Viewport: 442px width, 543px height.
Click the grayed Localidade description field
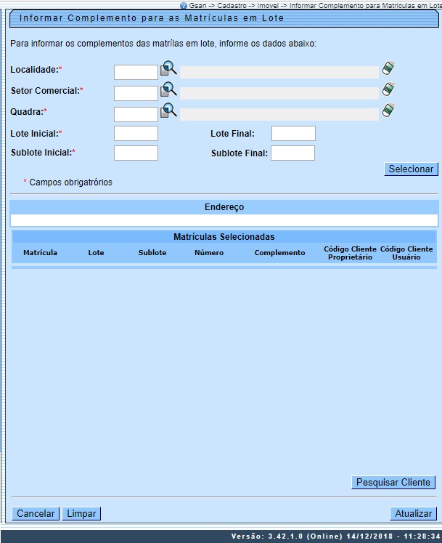pos(279,73)
